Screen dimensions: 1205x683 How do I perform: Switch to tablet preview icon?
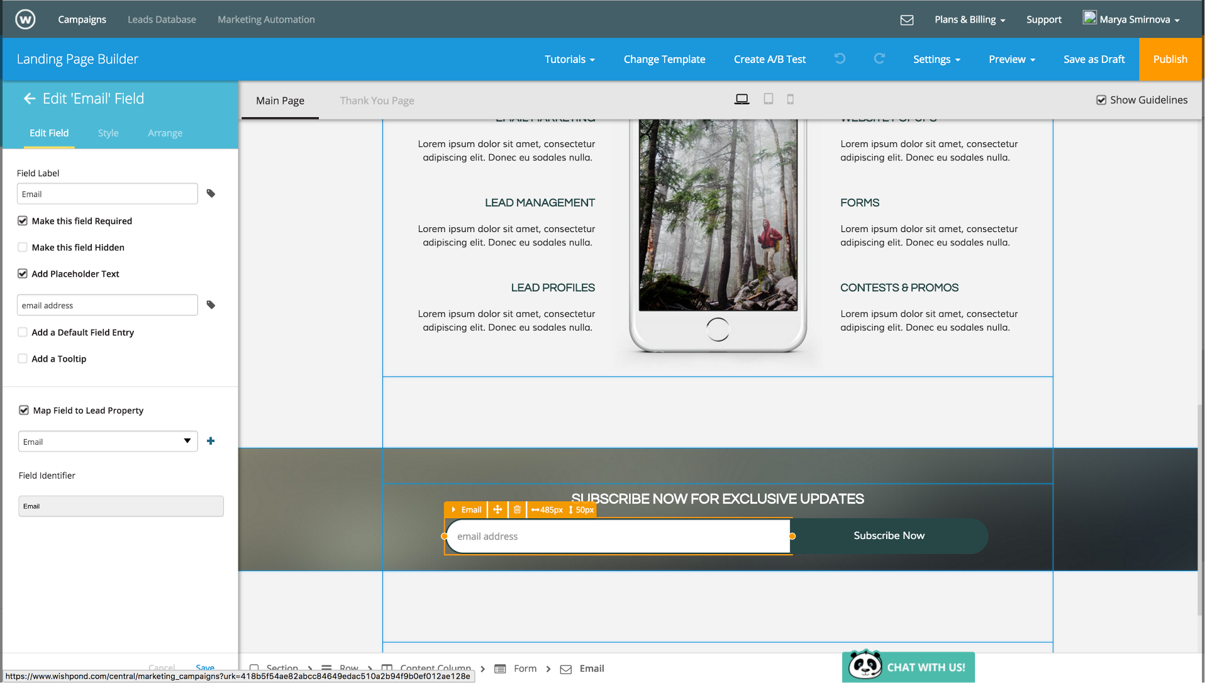(x=769, y=99)
